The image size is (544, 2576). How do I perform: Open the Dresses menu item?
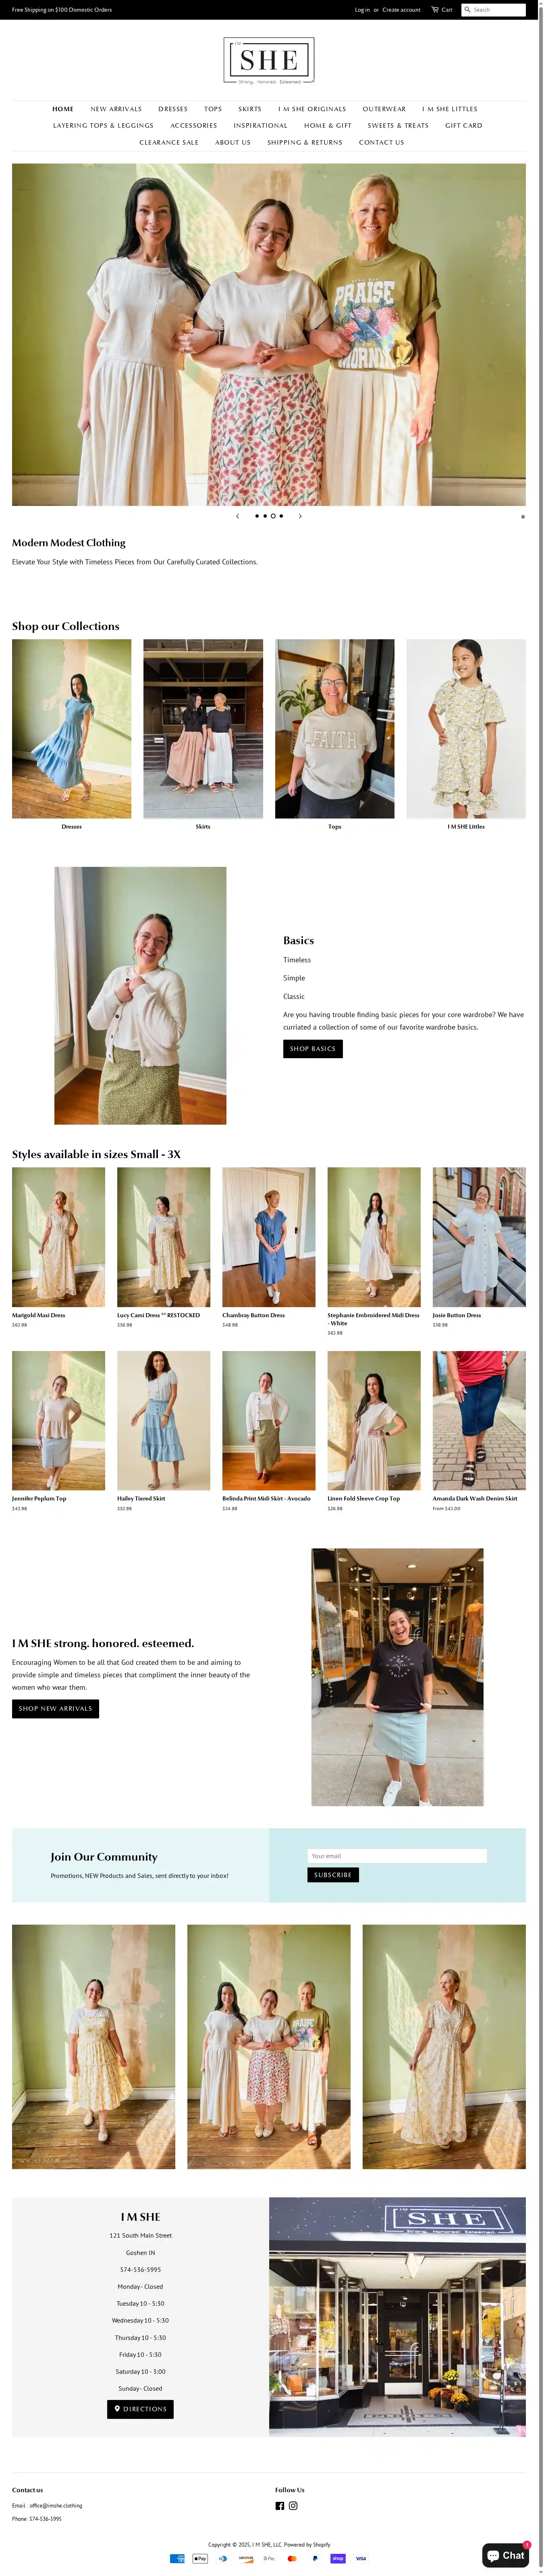click(173, 109)
